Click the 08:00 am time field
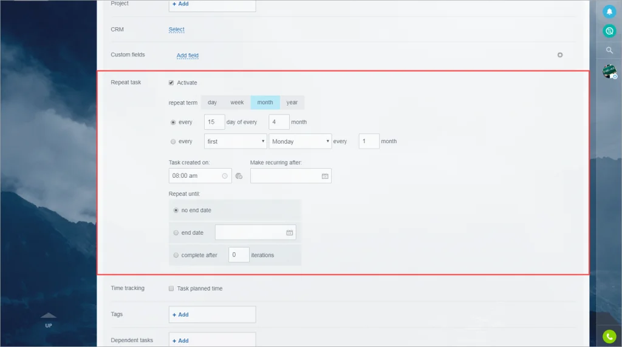This screenshot has width=622, height=347. coord(196,176)
